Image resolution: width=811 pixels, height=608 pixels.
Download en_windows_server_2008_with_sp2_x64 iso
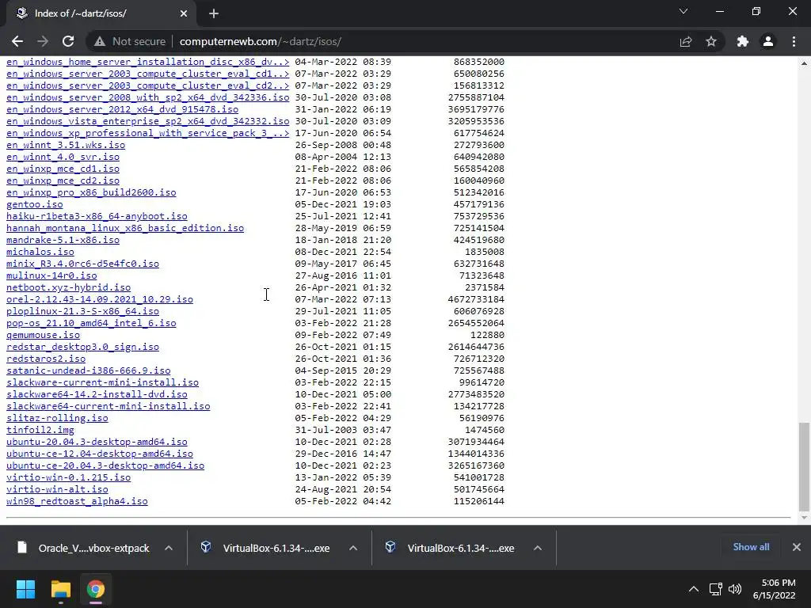(x=148, y=97)
